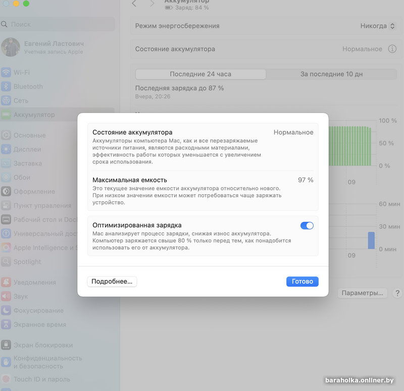
Task: Select Аккумулятор label in sidebar
Action: click(34, 115)
